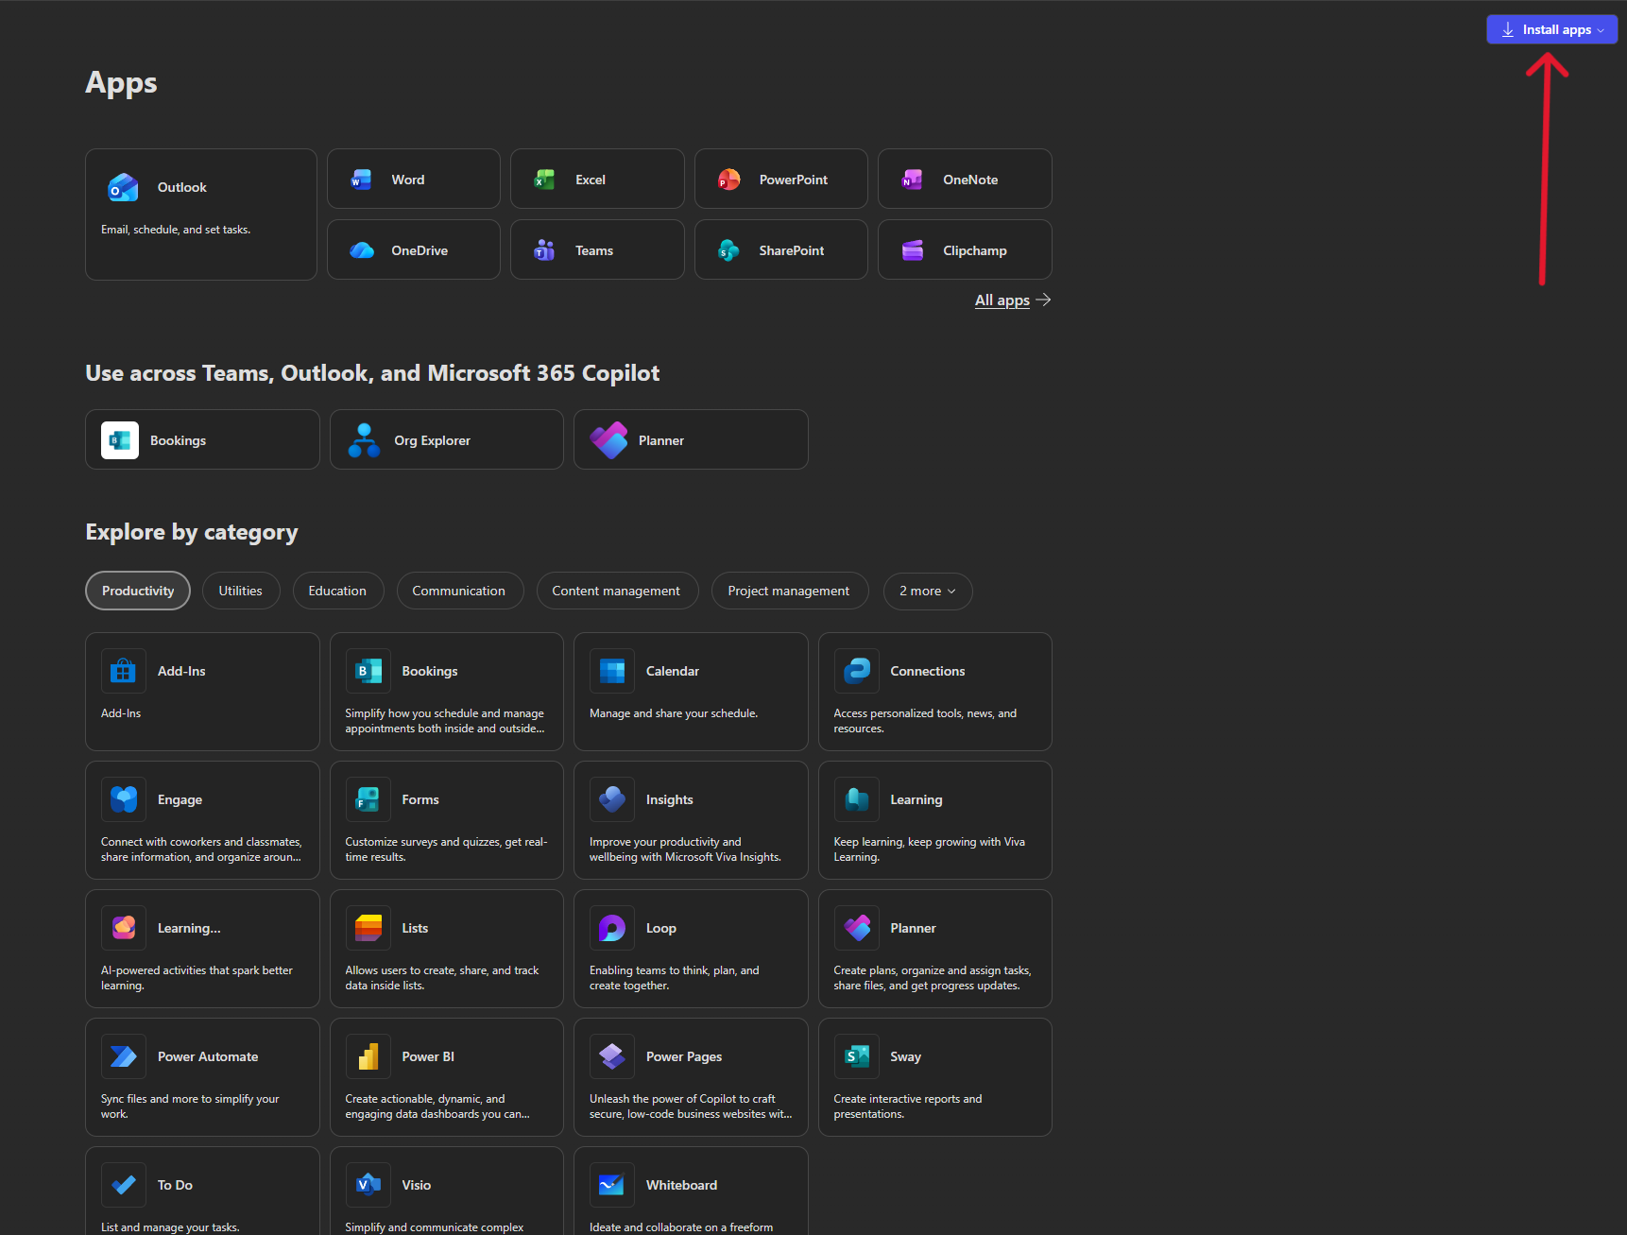Open Bookings under Use across Teams section

tap(202, 439)
